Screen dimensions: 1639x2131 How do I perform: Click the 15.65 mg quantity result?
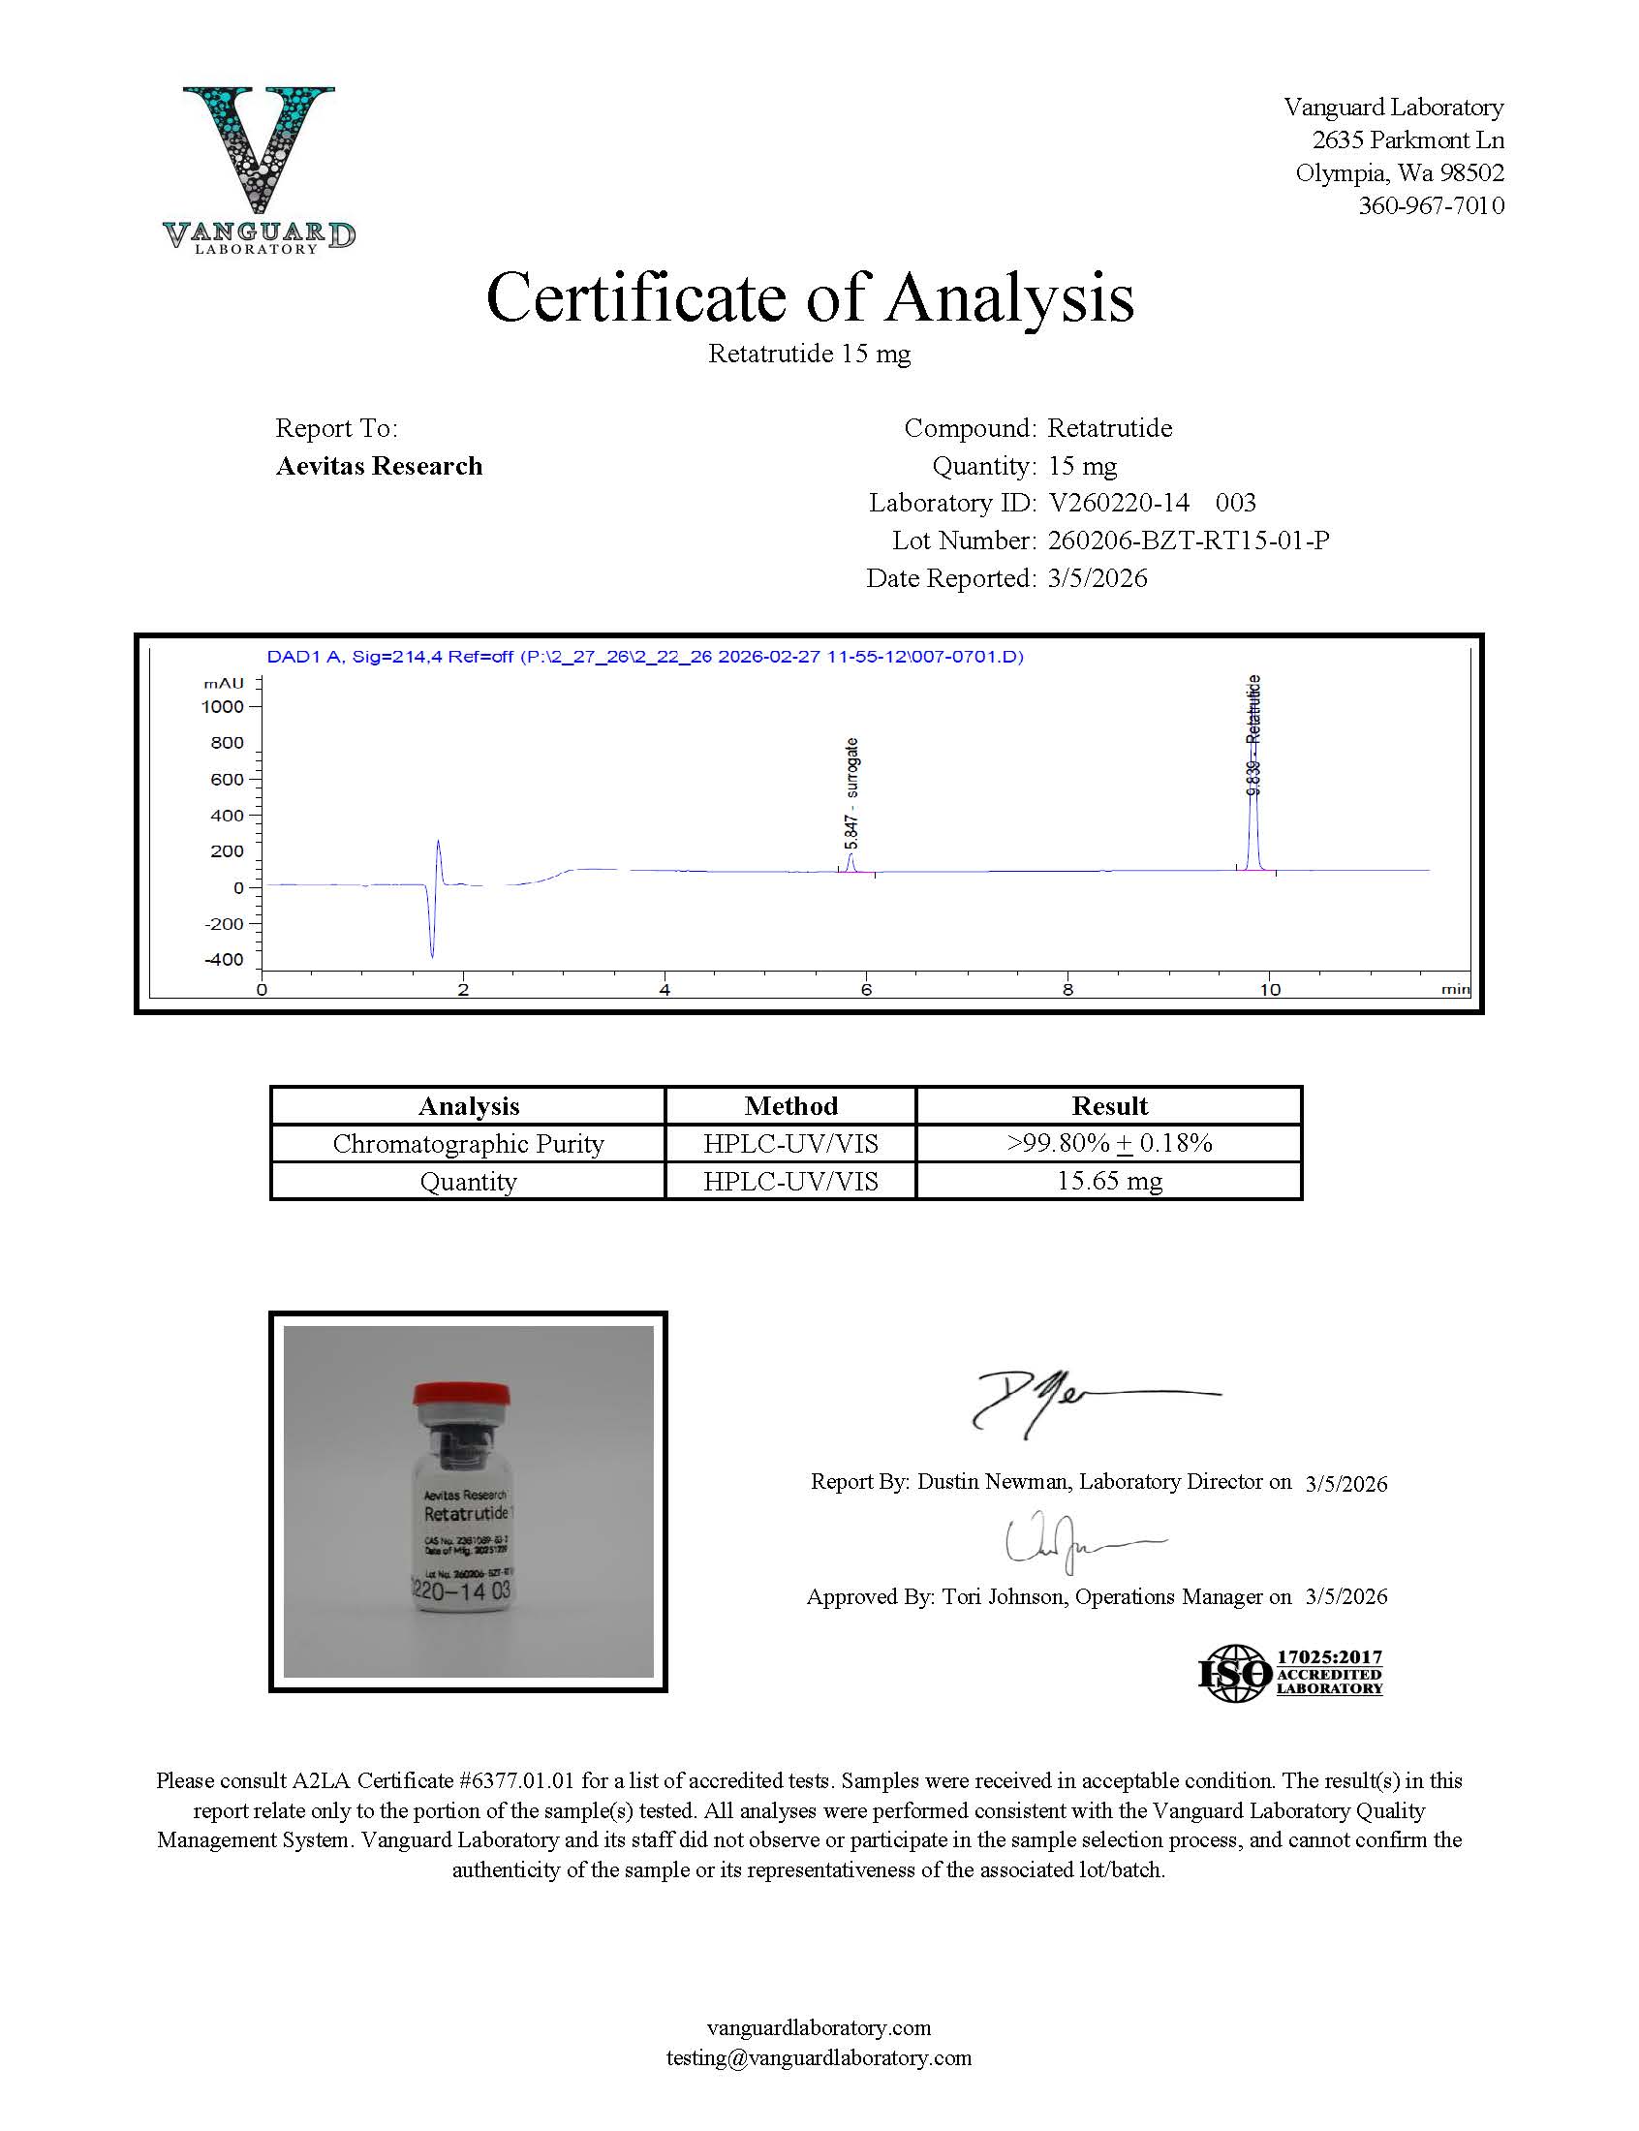[1108, 1180]
